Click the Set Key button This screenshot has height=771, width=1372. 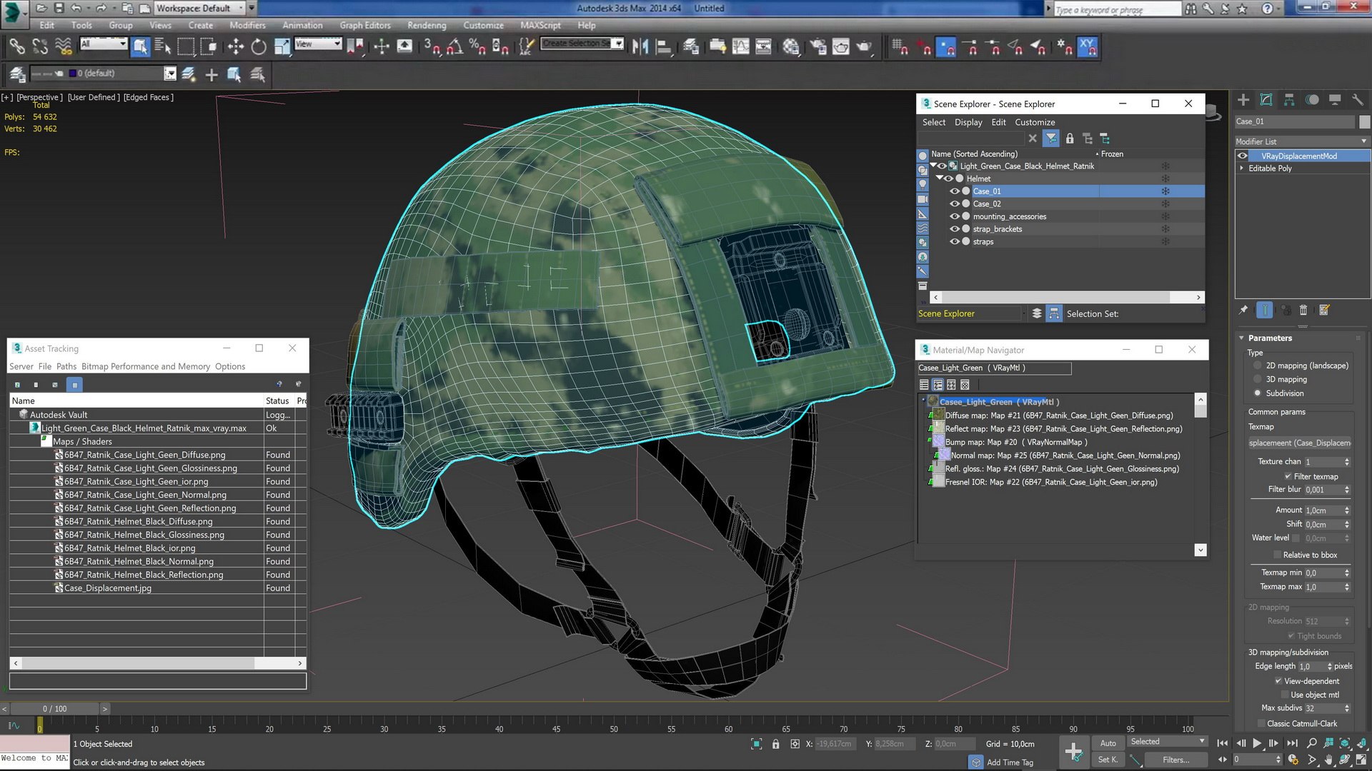(x=1108, y=760)
